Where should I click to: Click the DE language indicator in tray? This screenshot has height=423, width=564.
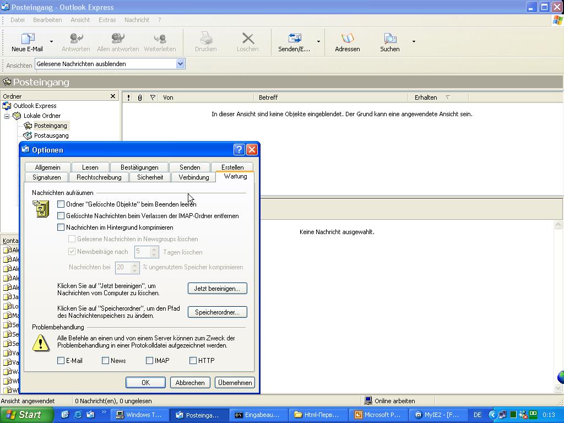(478, 415)
